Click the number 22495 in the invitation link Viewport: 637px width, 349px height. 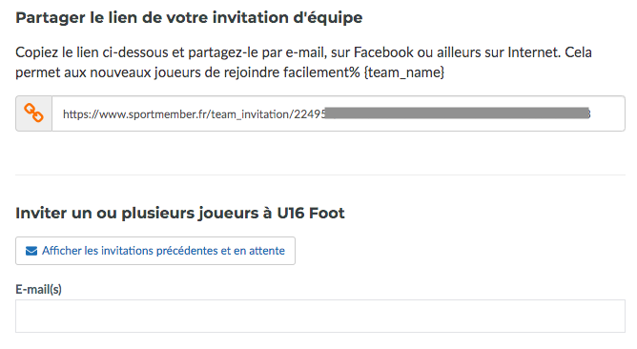pos(310,114)
